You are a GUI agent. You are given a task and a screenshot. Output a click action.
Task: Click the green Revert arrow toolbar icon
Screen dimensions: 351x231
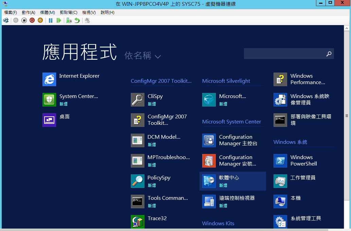(77, 21)
